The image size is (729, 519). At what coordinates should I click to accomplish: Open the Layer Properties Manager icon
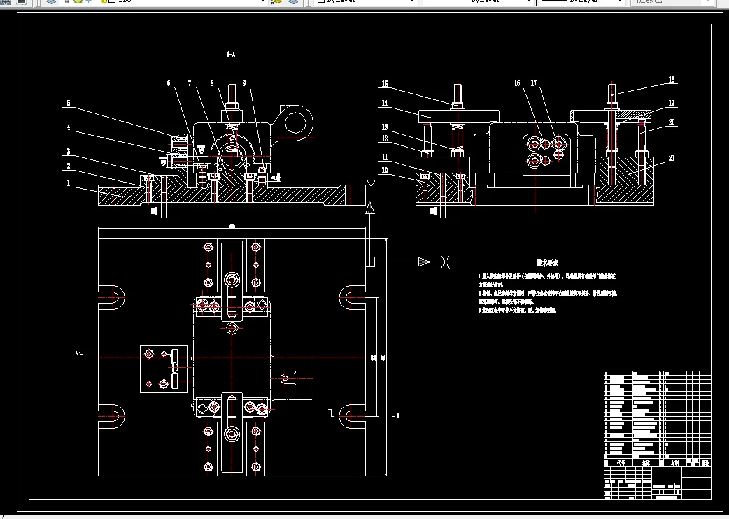(x=50, y=2)
